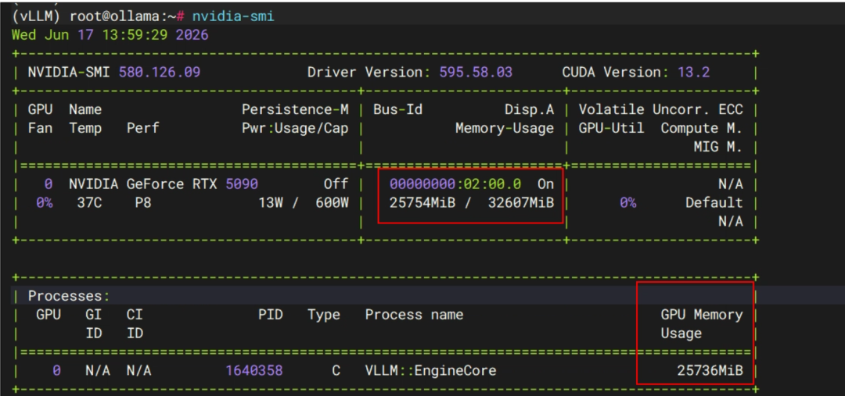Click the Processes: section heading
This screenshot has height=396, width=845.
(69, 296)
